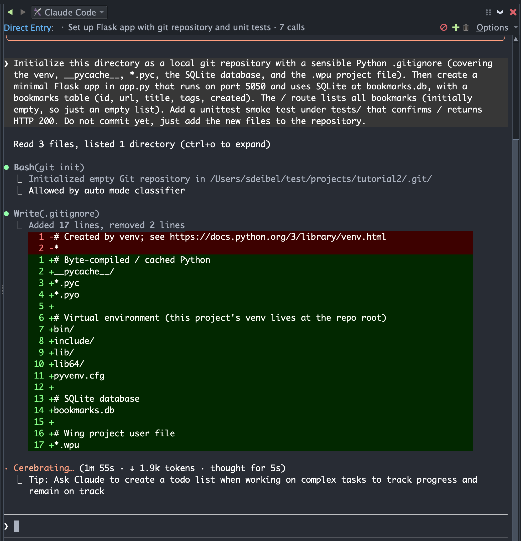Click the session title 'Set up Flask app with git repository'

pyautogui.click(x=169, y=27)
